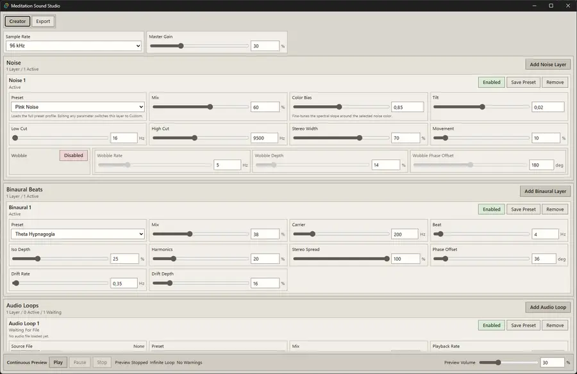Save preset for Audio Loop 1
Image resolution: width=577 pixels, height=374 pixels.
click(523, 325)
